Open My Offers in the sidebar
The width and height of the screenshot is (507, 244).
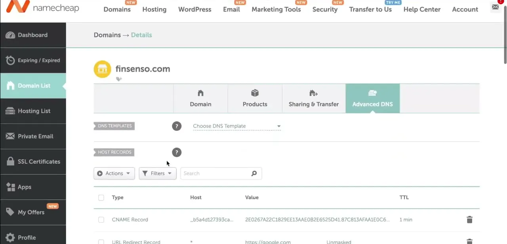(x=33, y=212)
